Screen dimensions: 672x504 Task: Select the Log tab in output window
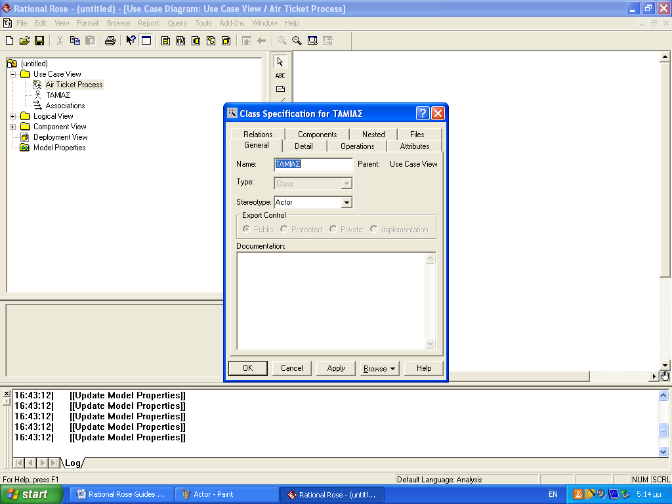(x=73, y=463)
